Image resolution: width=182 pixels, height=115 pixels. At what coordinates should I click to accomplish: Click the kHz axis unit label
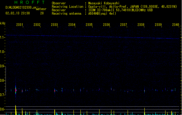pyautogui.click(x=3, y=23)
